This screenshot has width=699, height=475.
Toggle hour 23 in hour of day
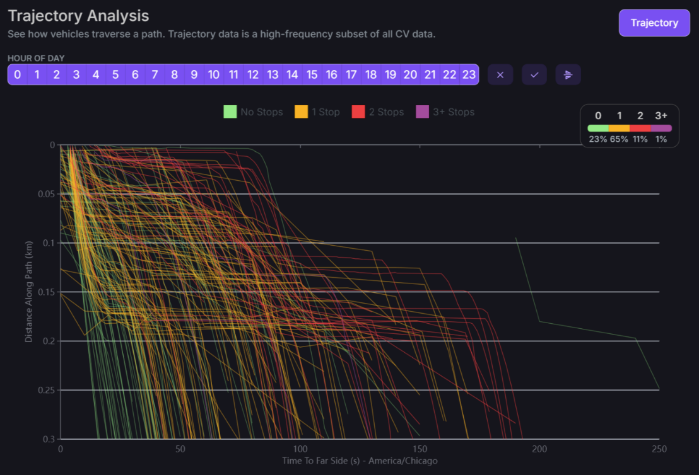click(469, 75)
